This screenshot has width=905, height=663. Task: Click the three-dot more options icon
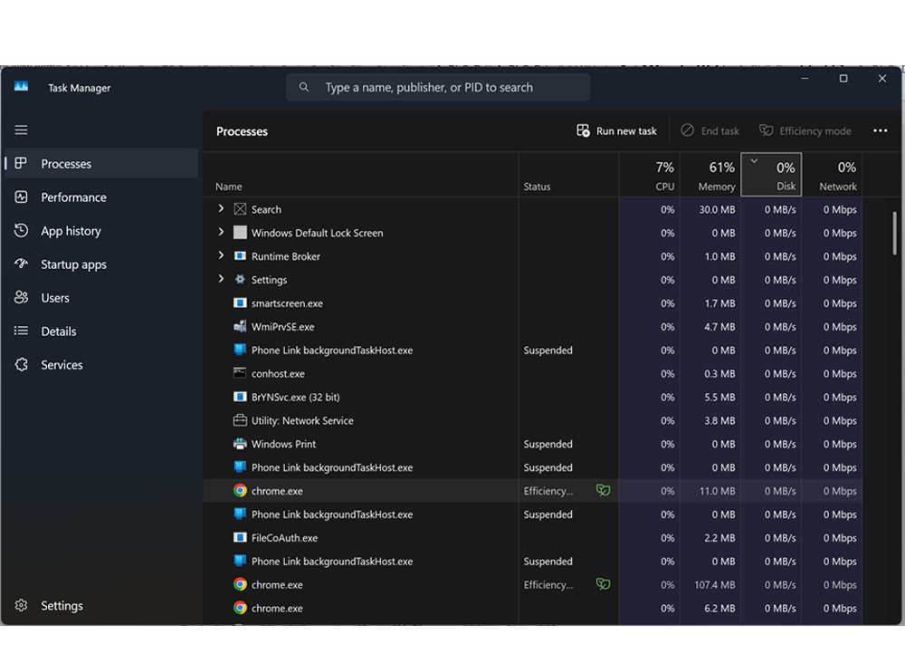880,130
